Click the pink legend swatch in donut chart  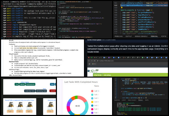click(x=92, y=109)
